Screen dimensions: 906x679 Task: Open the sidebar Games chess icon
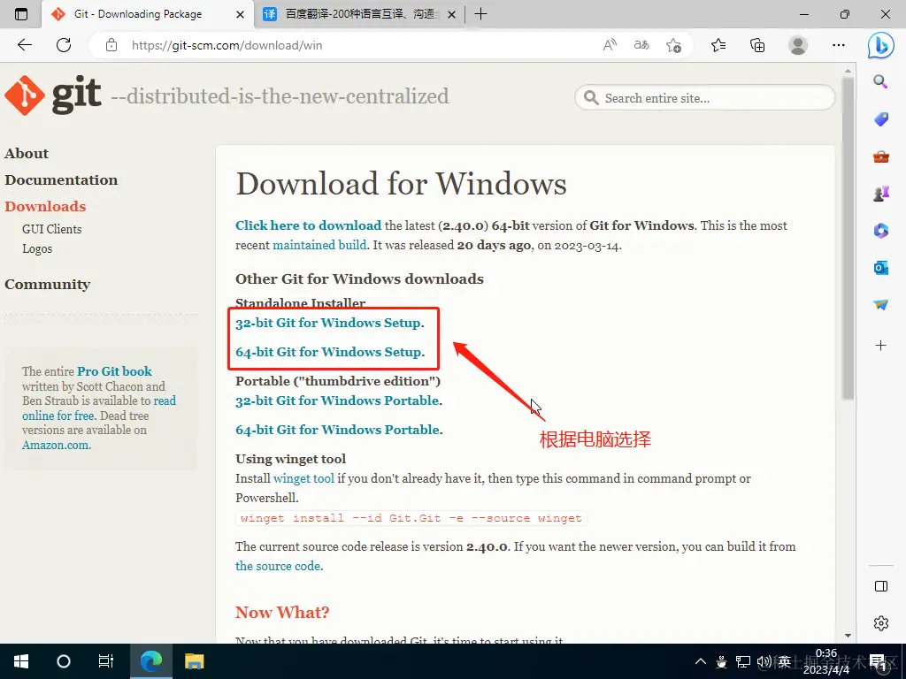[880, 194]
